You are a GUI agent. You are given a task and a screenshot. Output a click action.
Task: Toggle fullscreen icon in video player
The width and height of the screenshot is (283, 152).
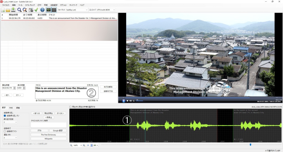point(134,101)
